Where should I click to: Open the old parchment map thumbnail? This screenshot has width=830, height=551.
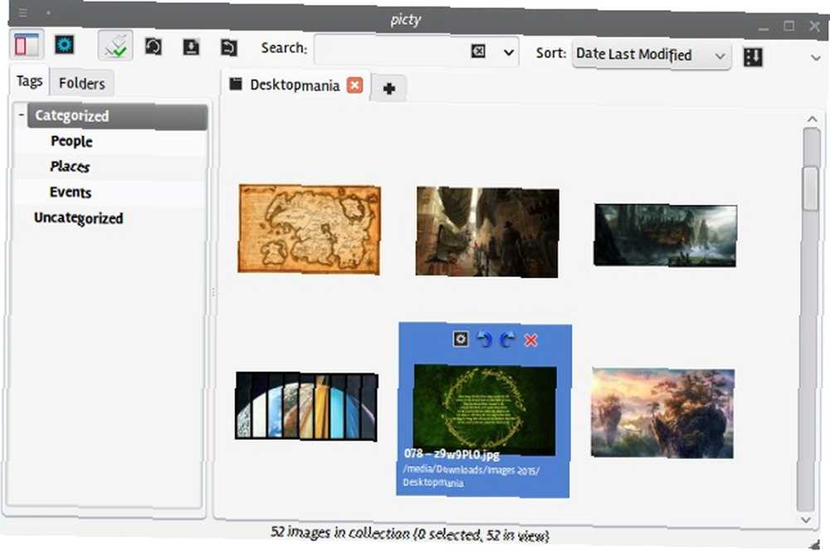point(309,229)
